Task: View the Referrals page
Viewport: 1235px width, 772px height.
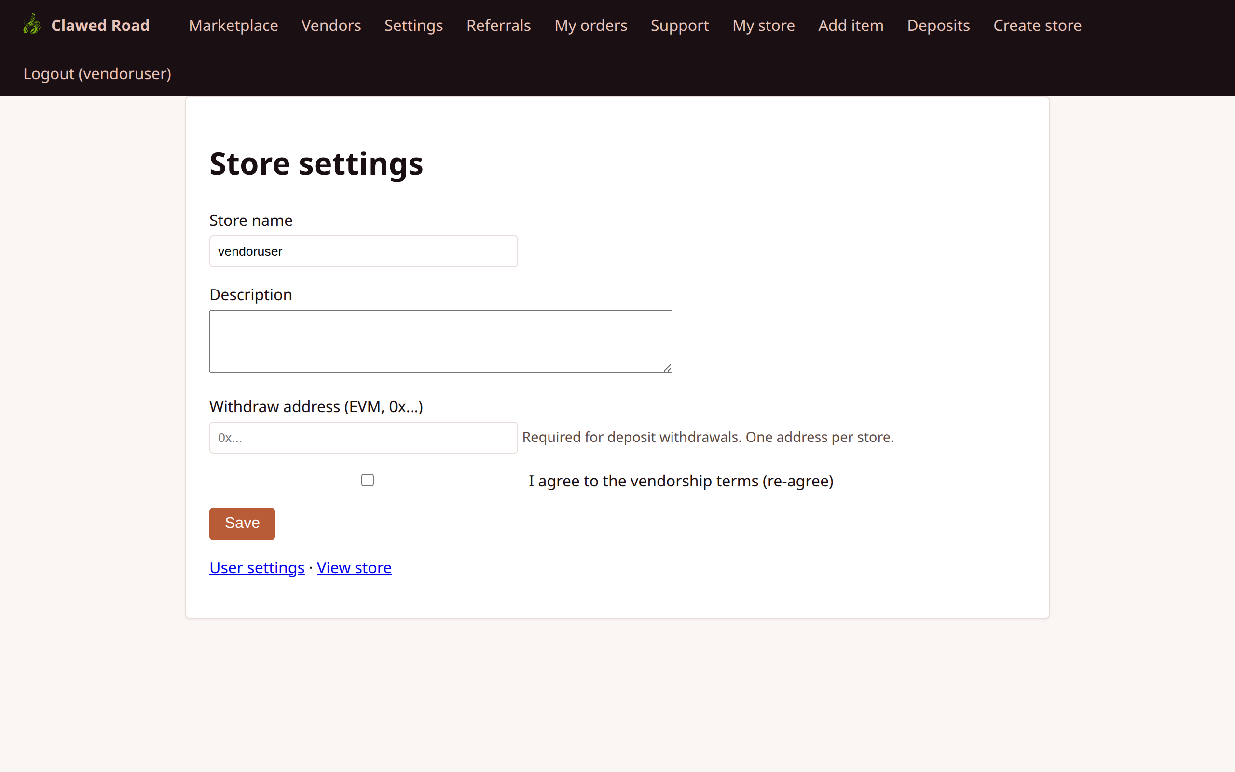Action: point(498,25)
